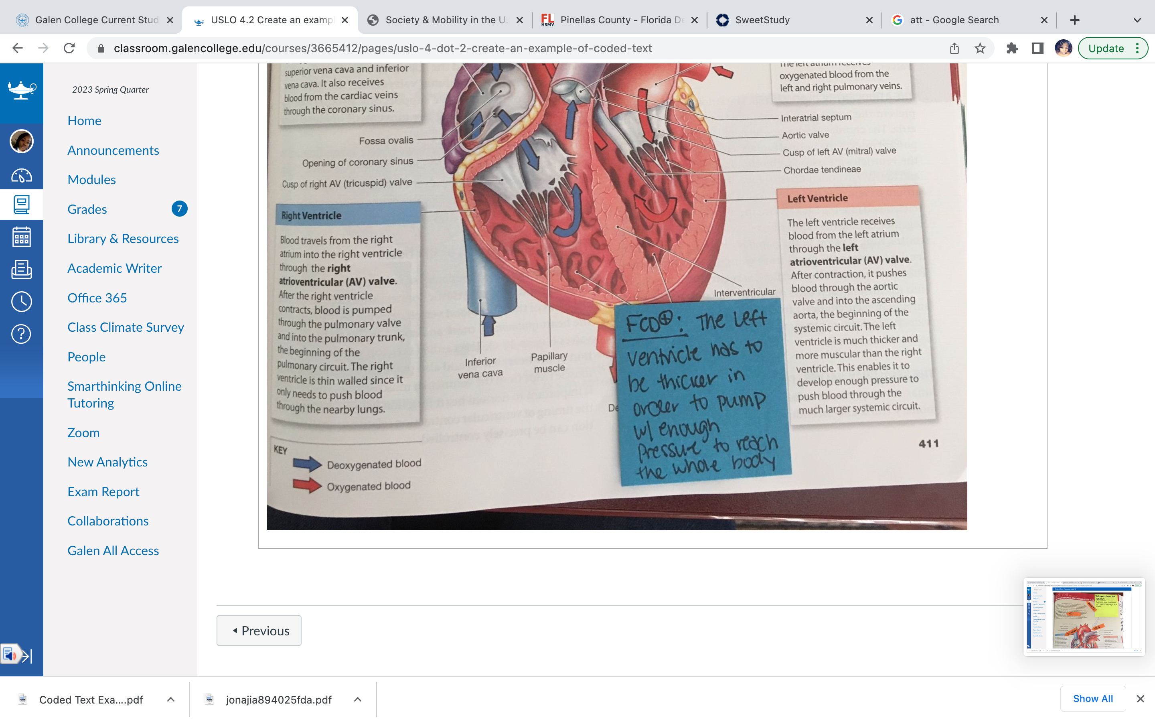Open the tab search dropdown chevron
Image resolution: width=1155 pixels, height=722 pixels.
[1137, 20]
